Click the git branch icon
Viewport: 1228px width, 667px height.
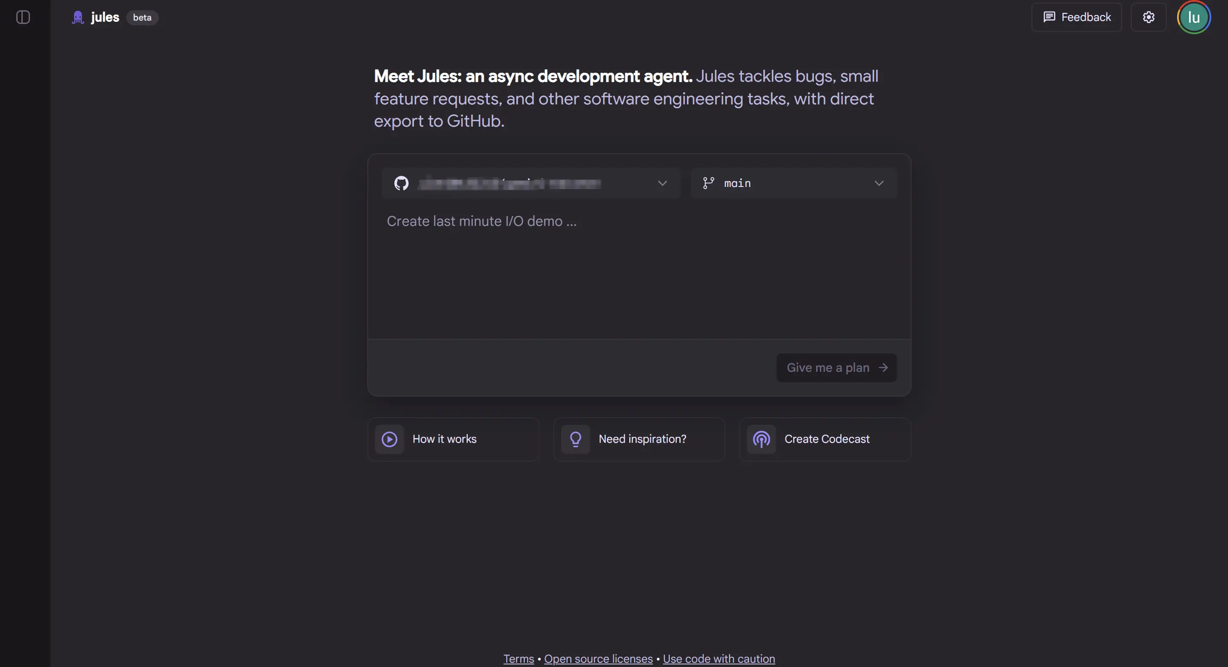[708, 183]
